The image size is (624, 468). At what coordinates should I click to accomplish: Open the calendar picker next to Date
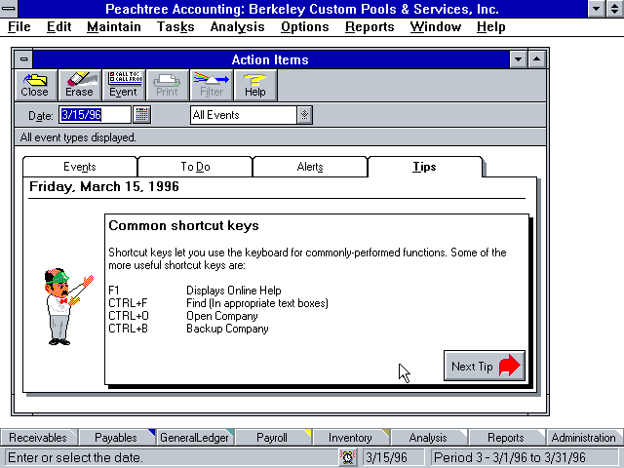click(x=142, y=115)
